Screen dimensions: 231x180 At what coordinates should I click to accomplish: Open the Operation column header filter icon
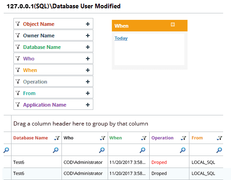click(183, 138)
